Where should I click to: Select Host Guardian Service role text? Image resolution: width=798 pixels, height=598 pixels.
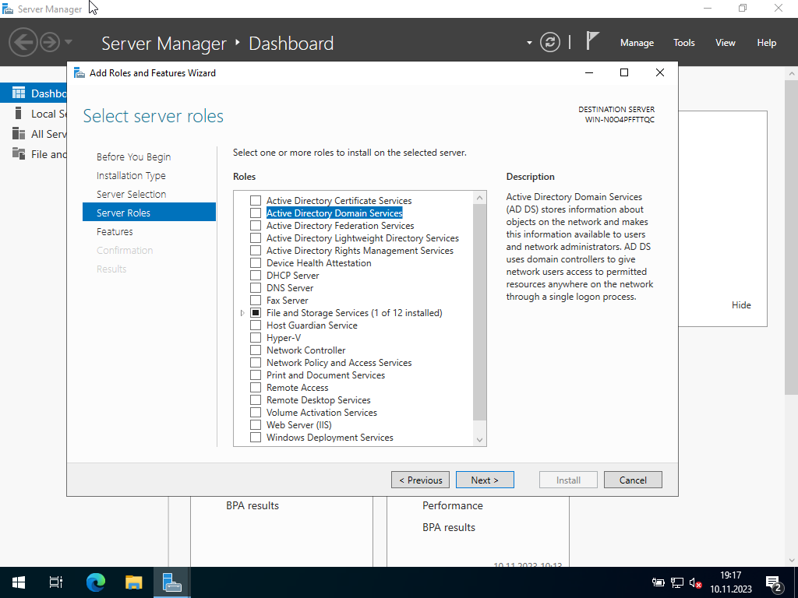pyautogui.click(x=312, y=325)
